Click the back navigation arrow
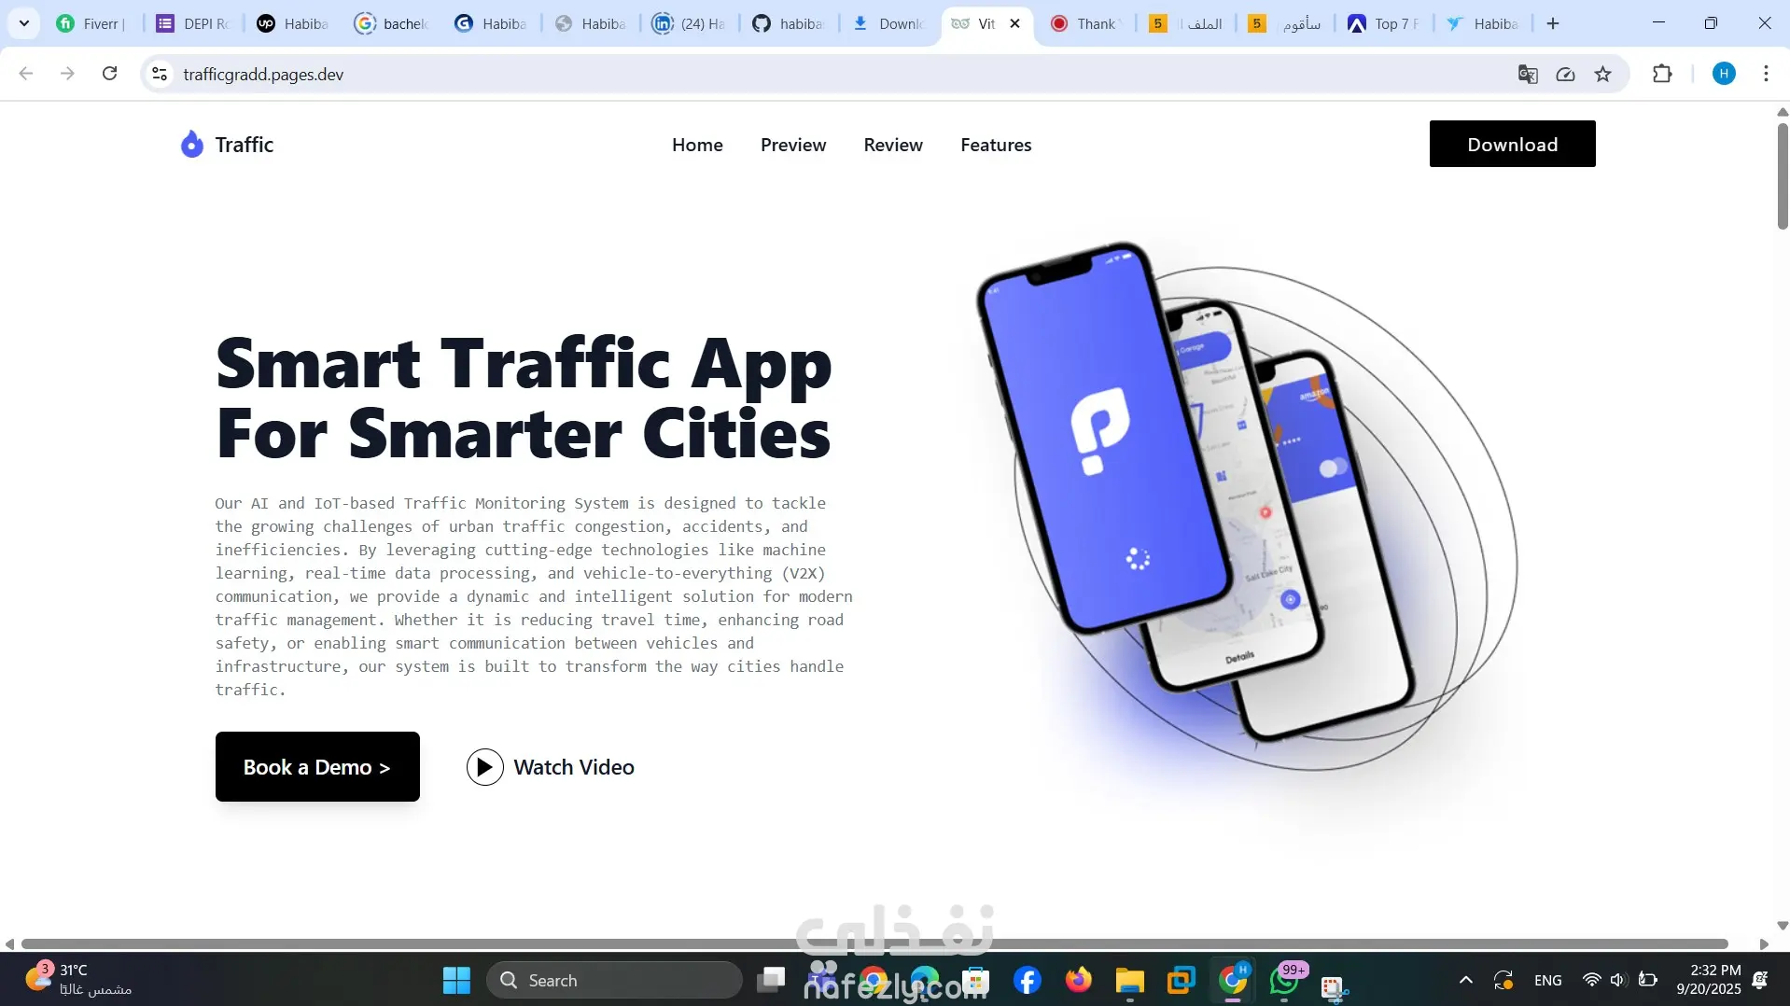This screenshot has width=1790, height=1006. pos(25,74)
